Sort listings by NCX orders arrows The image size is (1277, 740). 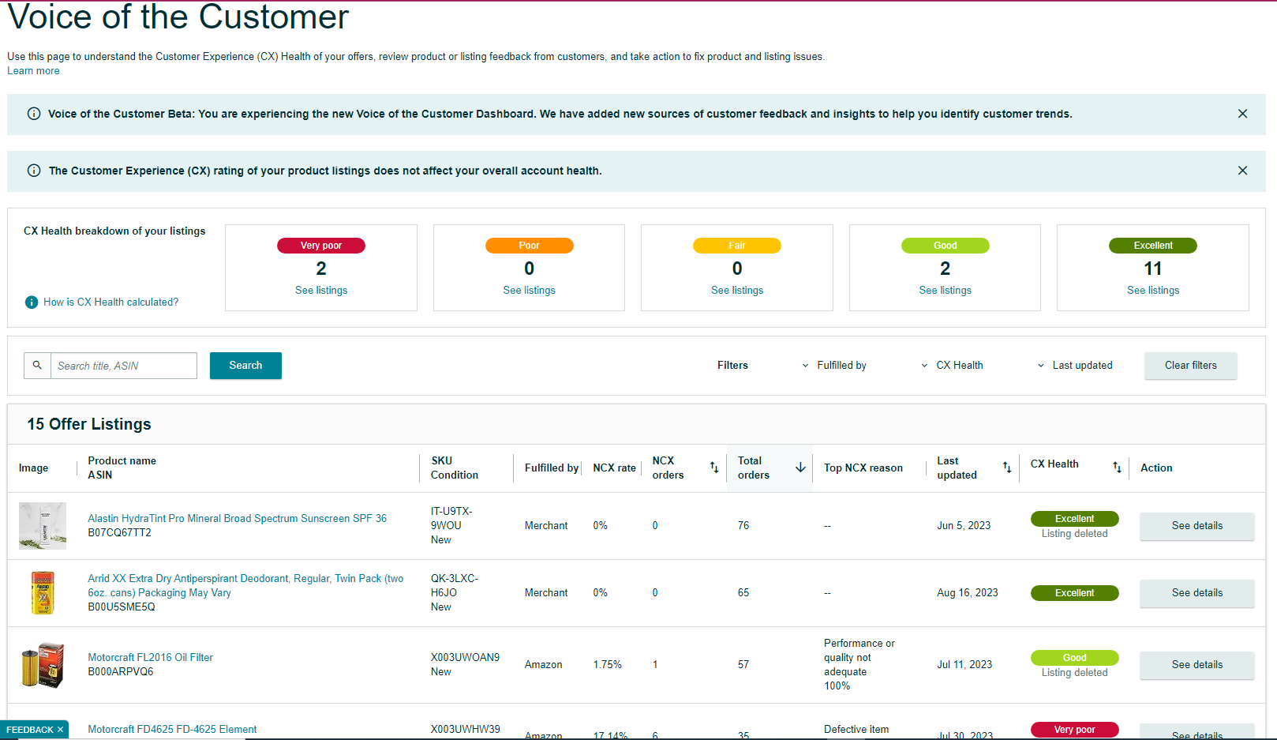[714, 468]
